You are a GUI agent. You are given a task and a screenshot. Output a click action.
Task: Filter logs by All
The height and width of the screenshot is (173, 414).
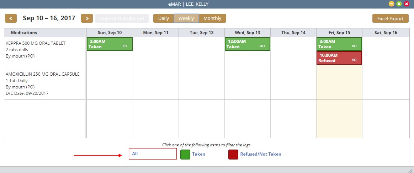(x=153, y=154)
